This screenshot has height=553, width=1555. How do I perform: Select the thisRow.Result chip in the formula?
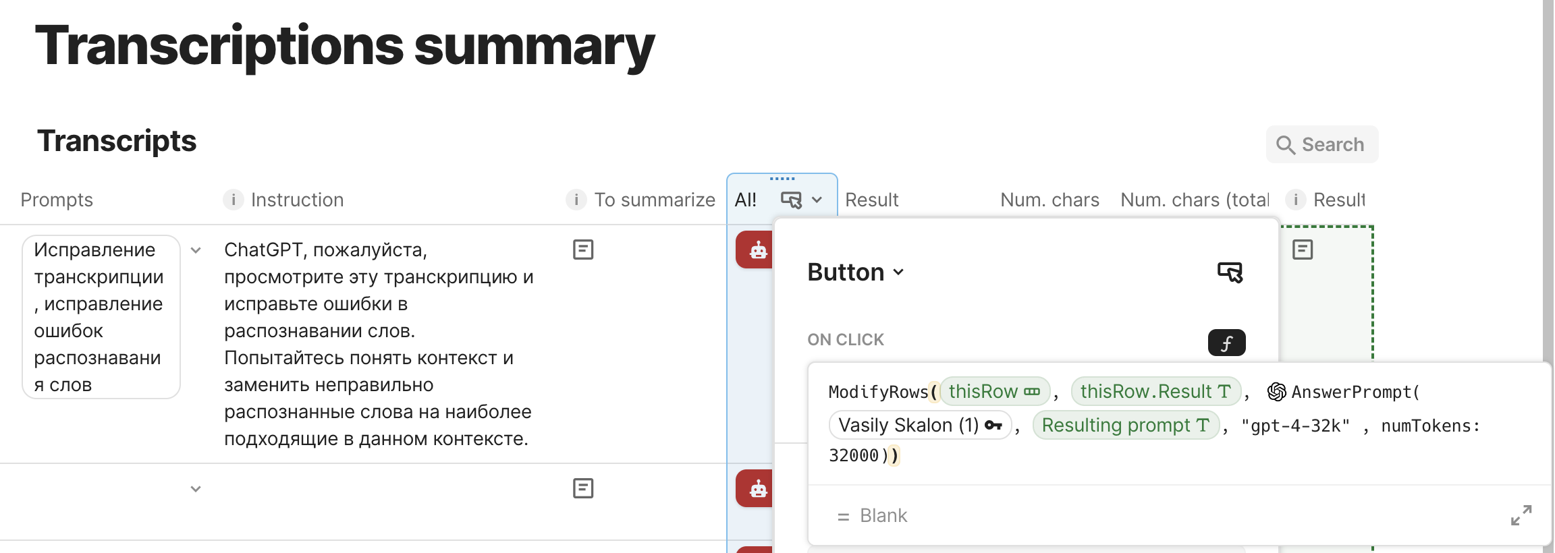point(1156,391)
